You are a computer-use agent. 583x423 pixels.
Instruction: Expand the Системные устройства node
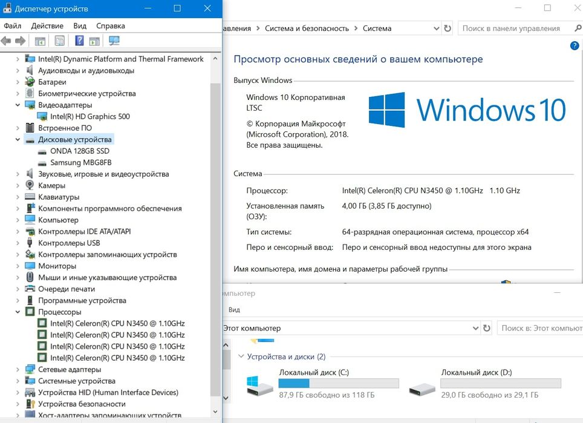click(x=18, y=381)
